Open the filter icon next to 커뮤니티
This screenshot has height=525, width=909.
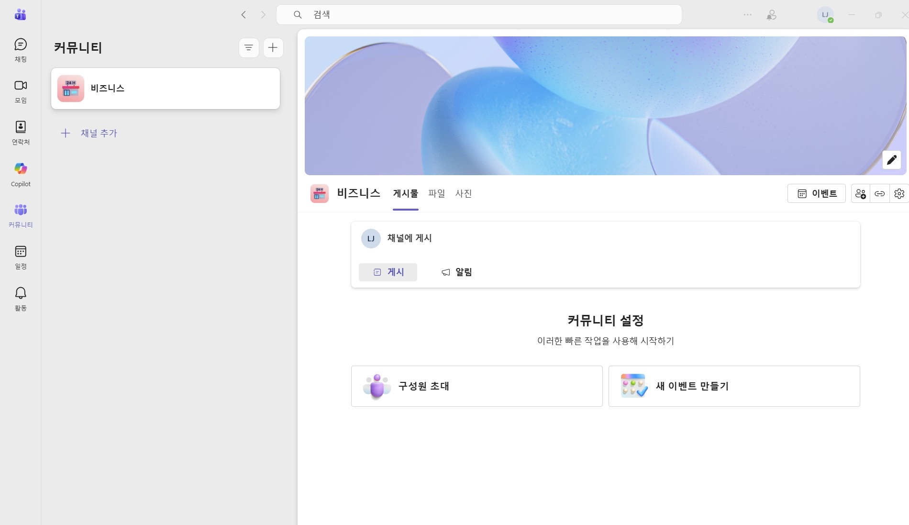pos(249,48)
